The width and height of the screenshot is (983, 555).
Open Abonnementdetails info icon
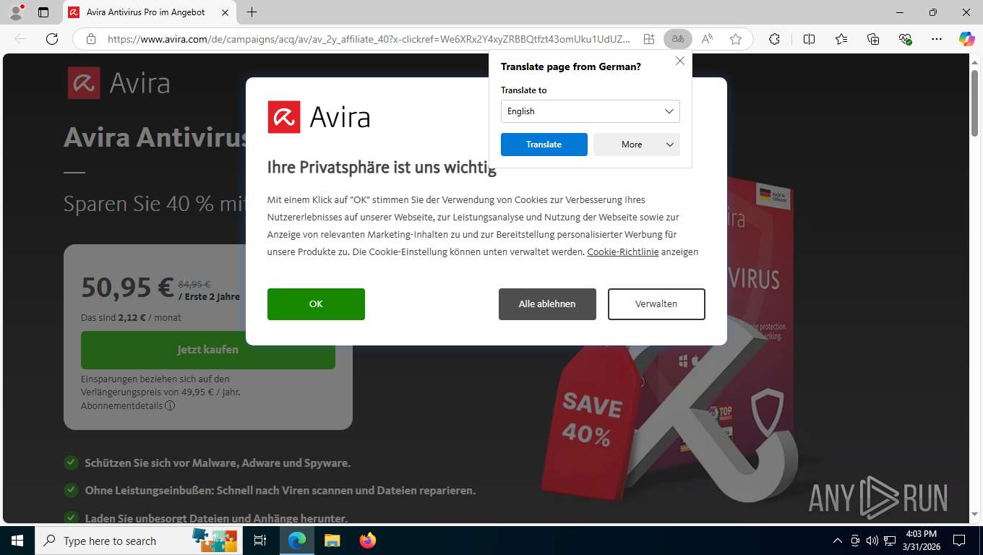point(170,406)
